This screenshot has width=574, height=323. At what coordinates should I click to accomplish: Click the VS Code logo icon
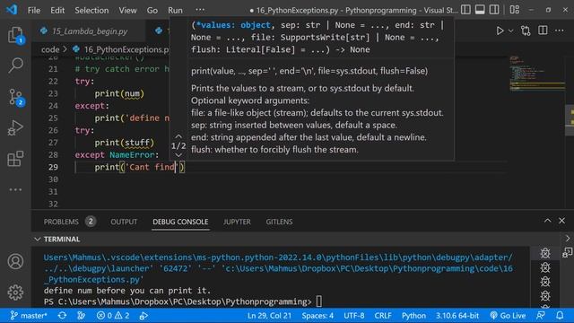point(12,10)
